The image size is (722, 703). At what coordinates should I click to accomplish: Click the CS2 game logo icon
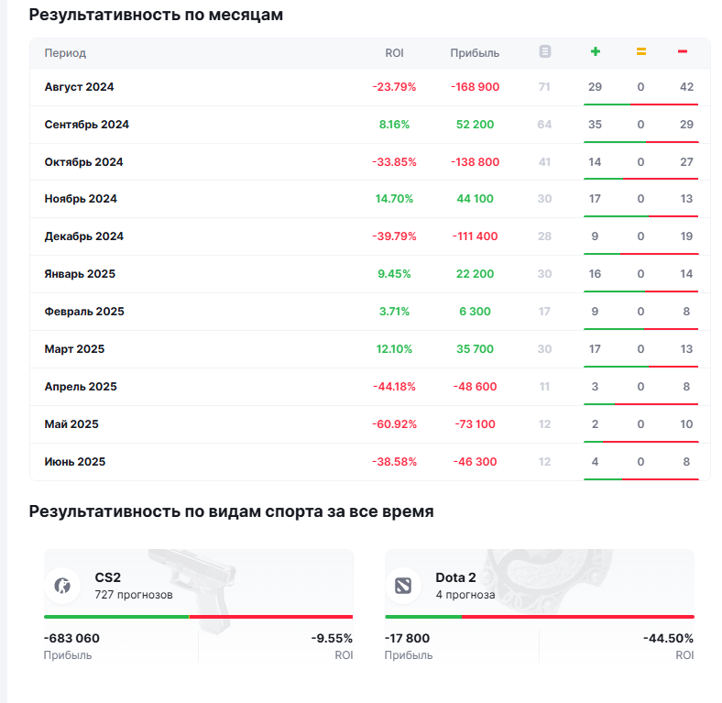(63, 585)
